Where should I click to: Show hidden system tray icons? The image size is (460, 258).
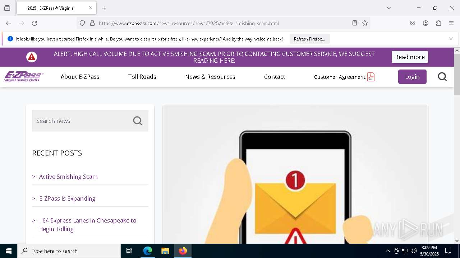click(x=387, y=251)
